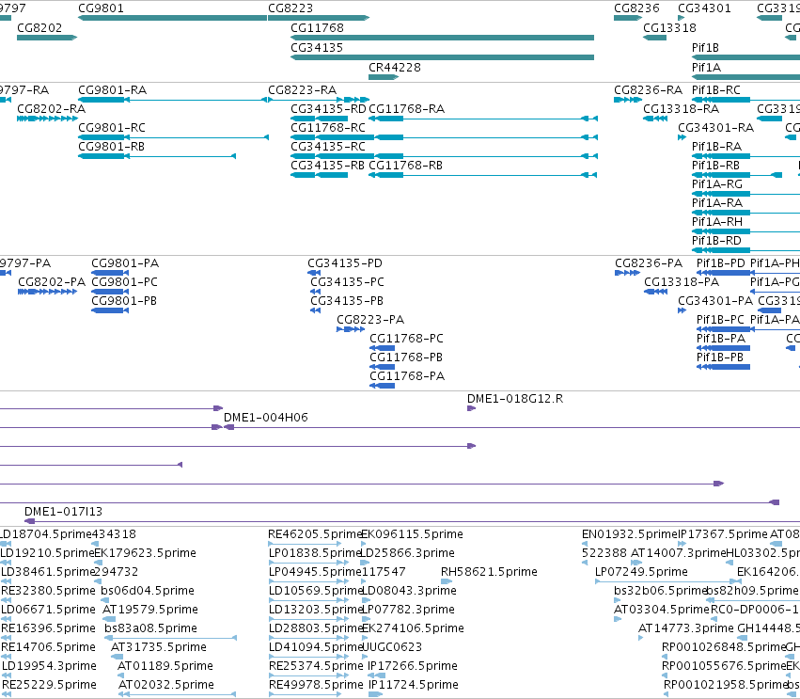Open transcript label CG9801-RB
This screenshot has width=800, height=699.
[111, 147]
